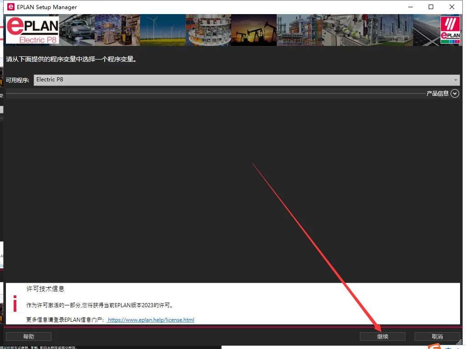Click the wind turbines banner image
Screen dimensions: 466x349
point(162,30)
